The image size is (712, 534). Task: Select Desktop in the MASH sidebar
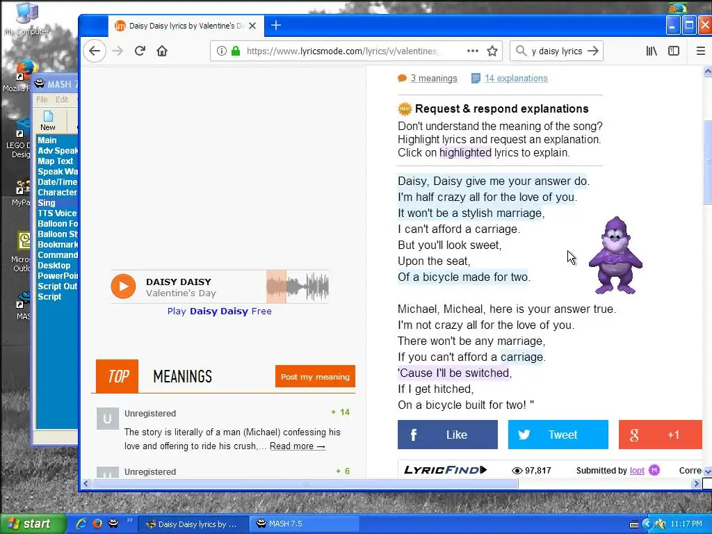click(x=54, y=265)
